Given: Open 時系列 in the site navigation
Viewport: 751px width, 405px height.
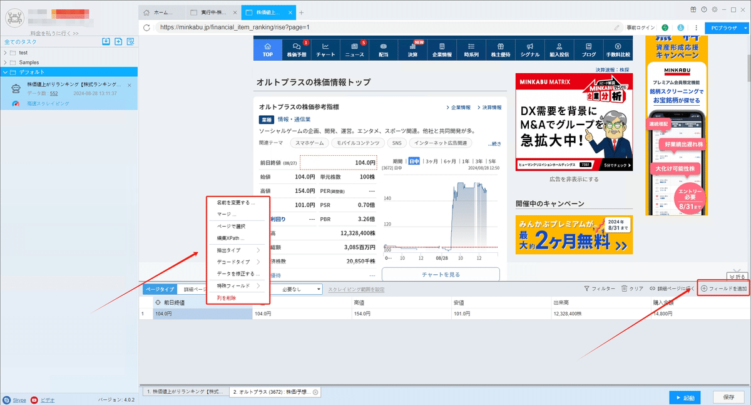Looking at the screenshot, I should [x=471, y=49].
